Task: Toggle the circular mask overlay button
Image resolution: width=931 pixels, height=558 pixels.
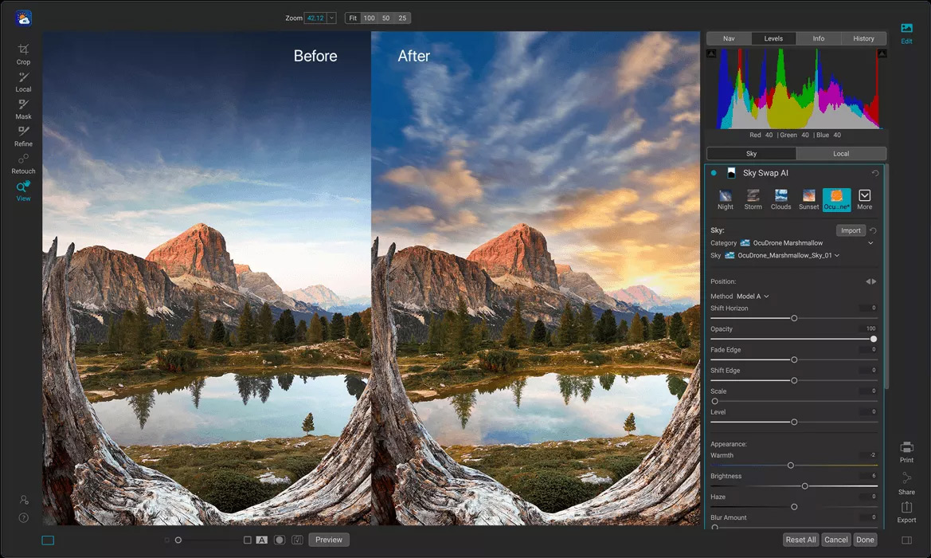Action: 280,540
